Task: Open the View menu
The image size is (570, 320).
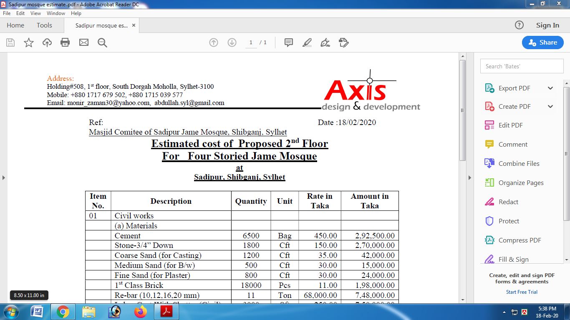Action: 35,13
